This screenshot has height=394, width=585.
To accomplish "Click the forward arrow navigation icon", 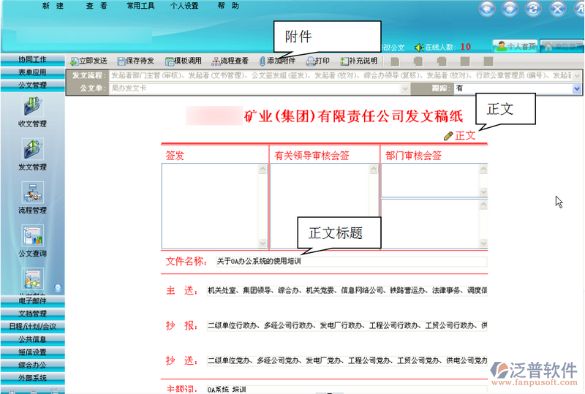I will coord(510,8).
